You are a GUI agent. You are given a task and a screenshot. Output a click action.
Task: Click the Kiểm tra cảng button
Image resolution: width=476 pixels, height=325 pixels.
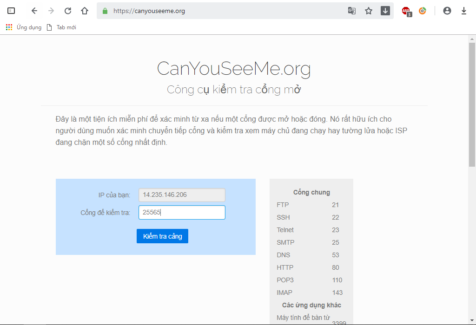pyautogui.click(x=162, y=236)
